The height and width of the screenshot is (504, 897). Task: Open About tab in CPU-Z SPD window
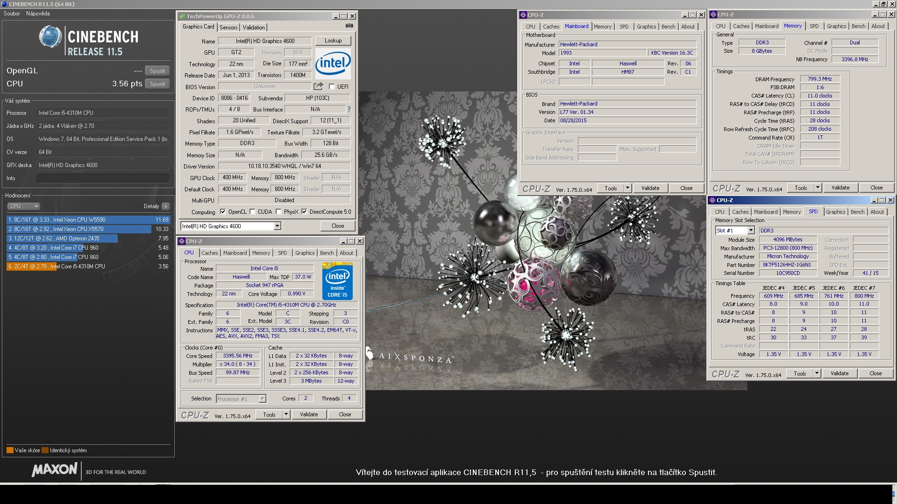point(877,212)
